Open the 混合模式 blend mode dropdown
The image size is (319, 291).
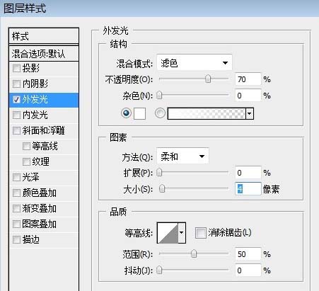195,63
